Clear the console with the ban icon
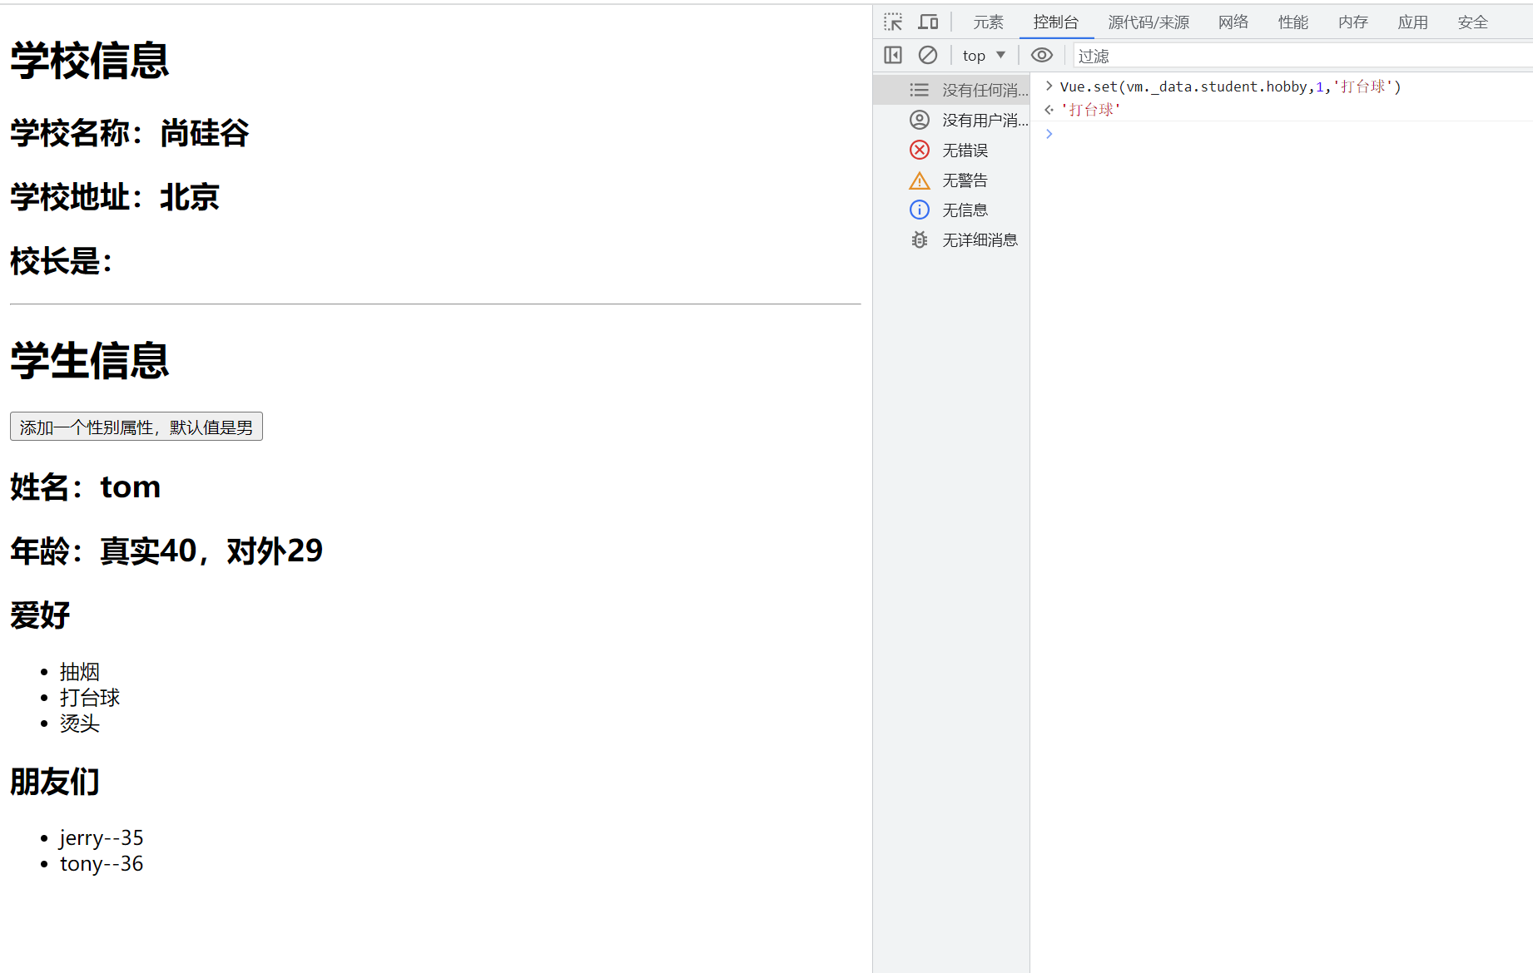Viewport: 1533px width, 973px height. [x=928, y=55]
